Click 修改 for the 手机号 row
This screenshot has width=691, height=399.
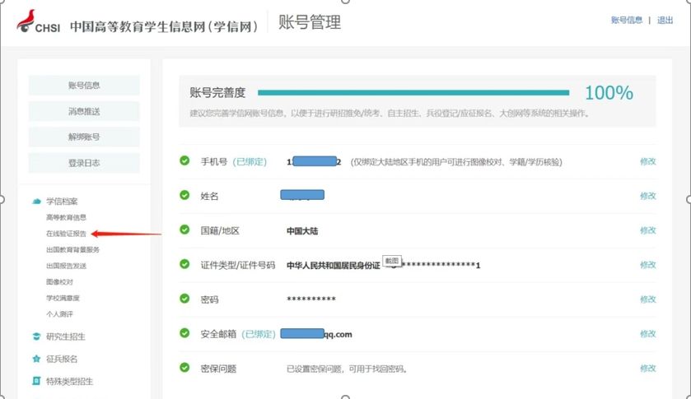pos(648,161)
